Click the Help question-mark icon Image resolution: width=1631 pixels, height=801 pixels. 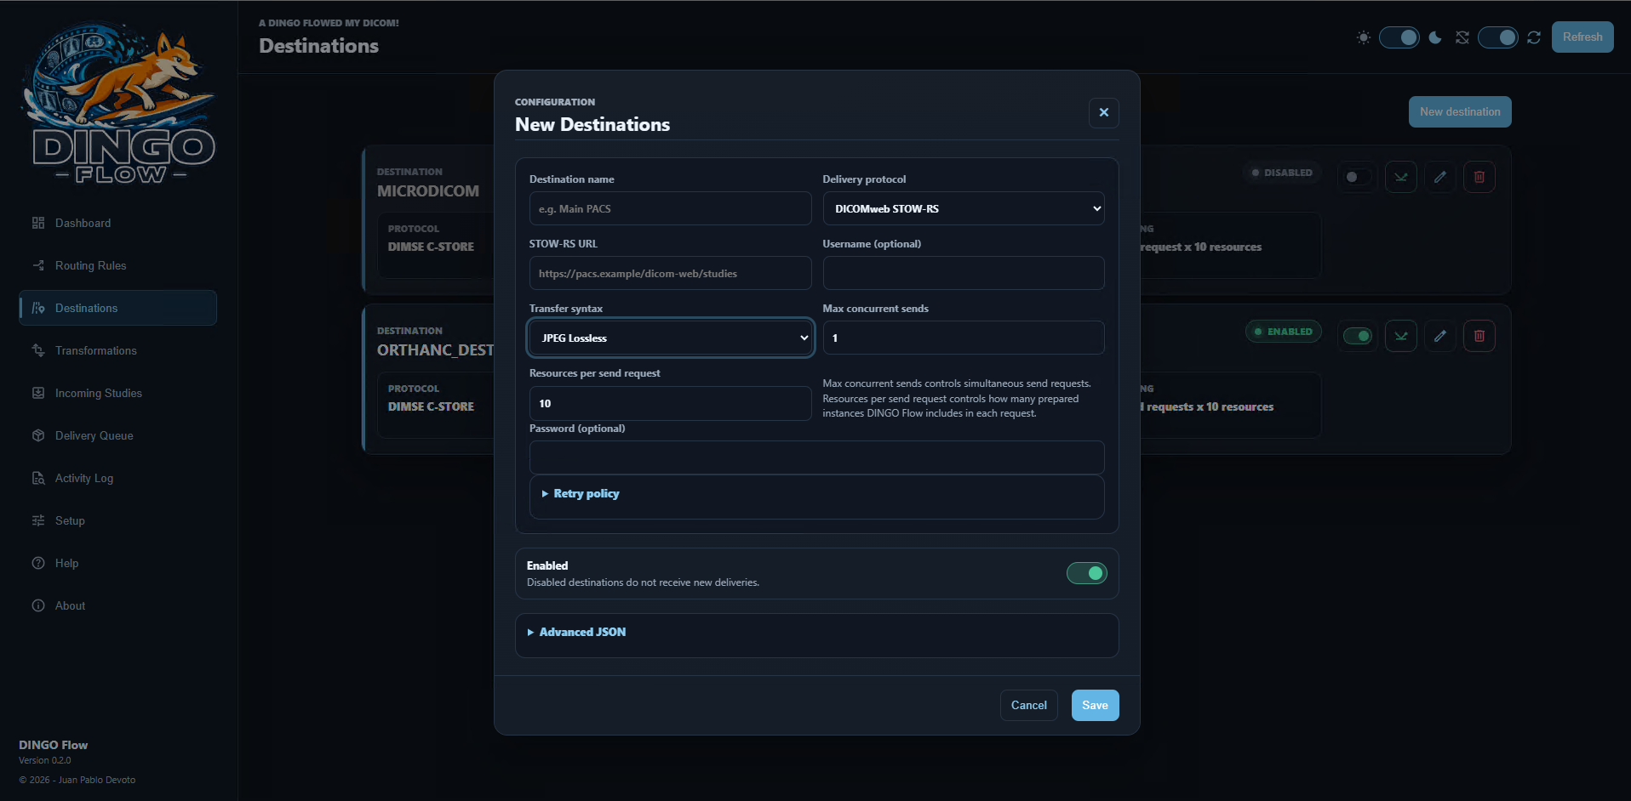pyautogui.click(x=38, y=563)
